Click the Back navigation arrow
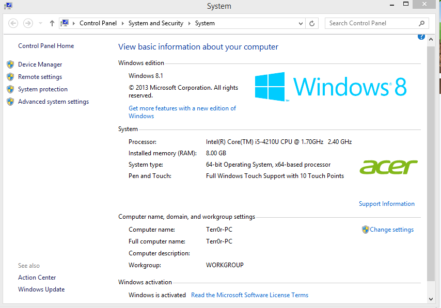Viewport: 441px width, 308px height. (13, 23)
